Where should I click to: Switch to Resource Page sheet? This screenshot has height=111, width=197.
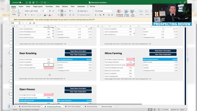[x=107, y=107]
